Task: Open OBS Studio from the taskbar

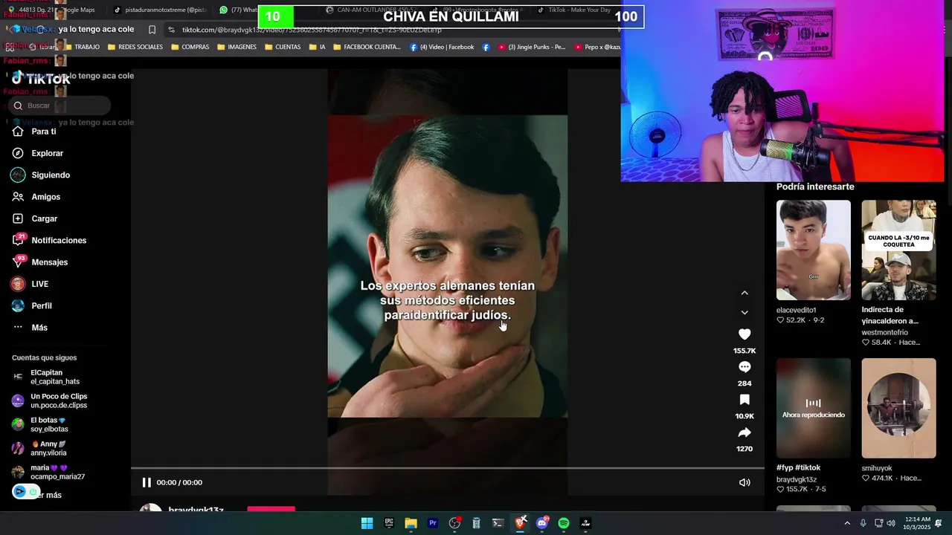Action: (x=454, y=523)
